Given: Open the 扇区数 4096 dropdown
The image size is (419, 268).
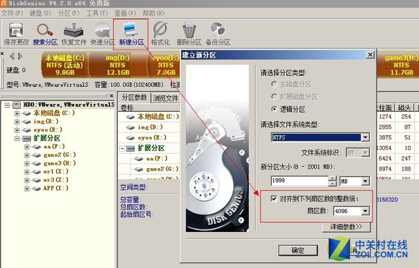Looking at the screenshot, I should coord(365,211).
